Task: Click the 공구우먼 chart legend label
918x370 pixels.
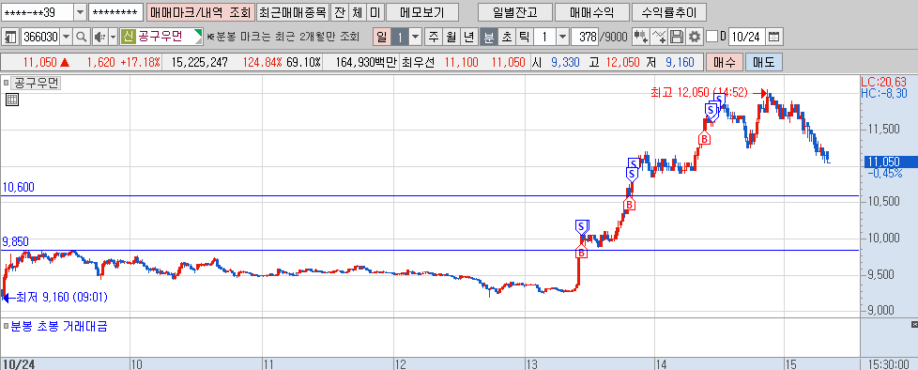Action: pos(36,84)
